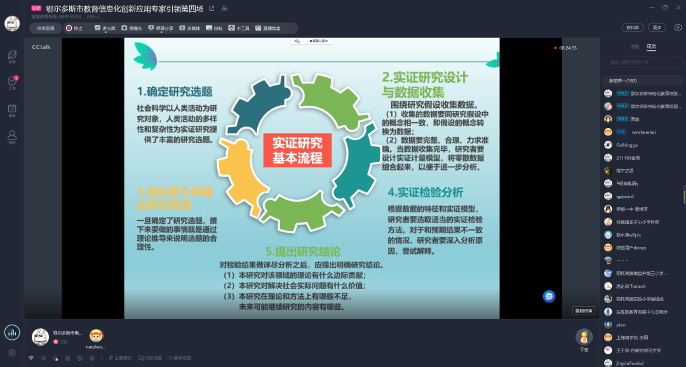This screenshot has height=367, width=686.
Task: Select nmchen... avatar on stage
Action: pyautogui.click(x=96, y=335)
